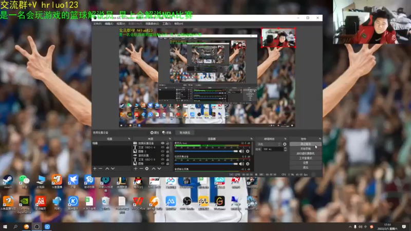Toggle visibility of 视频采集设备 source
This screenshot has height=231, width=411.
coord(162,143)
